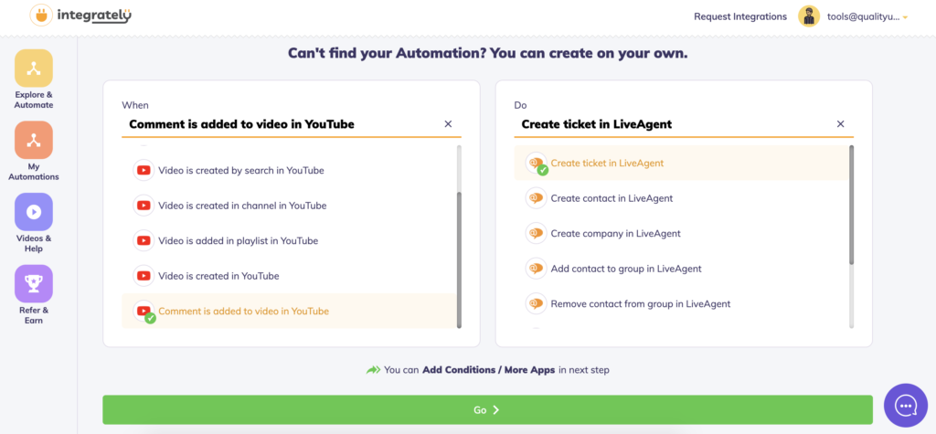Image resolution: width=936 pixels, height=434 pixels.
Task: Select Video is created by search in YouTube
Action: click(x=240, y=171)
